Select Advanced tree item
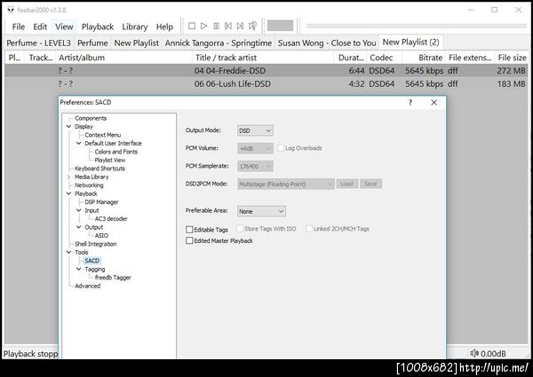533x377 pixels. pos(87,286)
